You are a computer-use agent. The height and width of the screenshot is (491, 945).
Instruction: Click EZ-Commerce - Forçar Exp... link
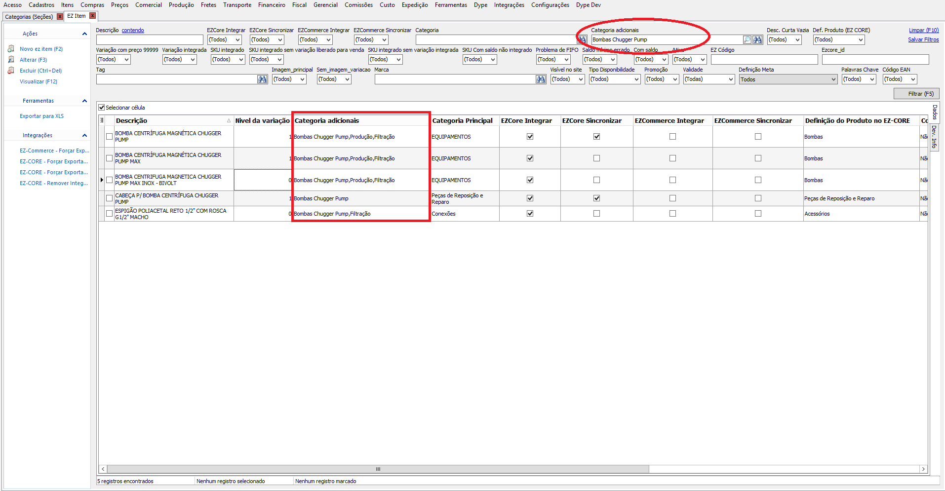coord(54,151)
